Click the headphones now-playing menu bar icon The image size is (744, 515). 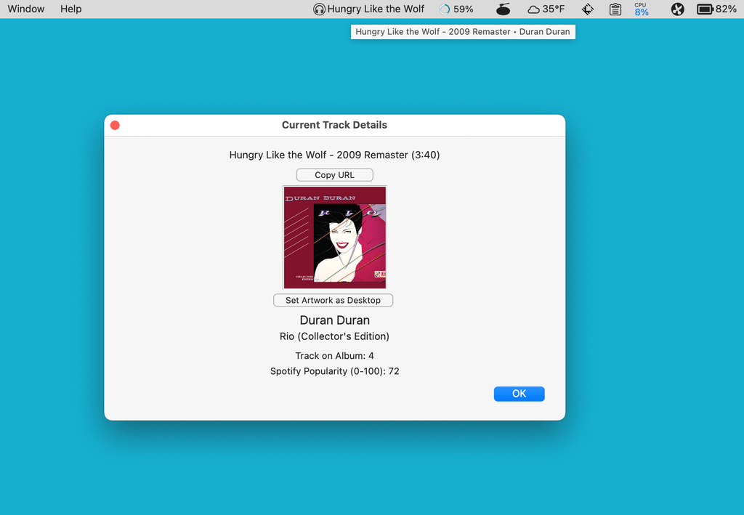click(x=320, y=9)
